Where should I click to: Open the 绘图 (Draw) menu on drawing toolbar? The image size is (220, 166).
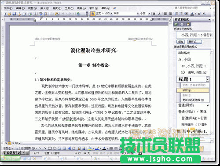point(8,148)
